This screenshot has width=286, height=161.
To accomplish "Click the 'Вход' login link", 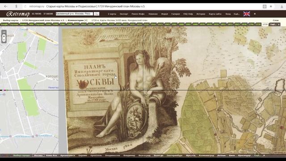I will [228, 14].
